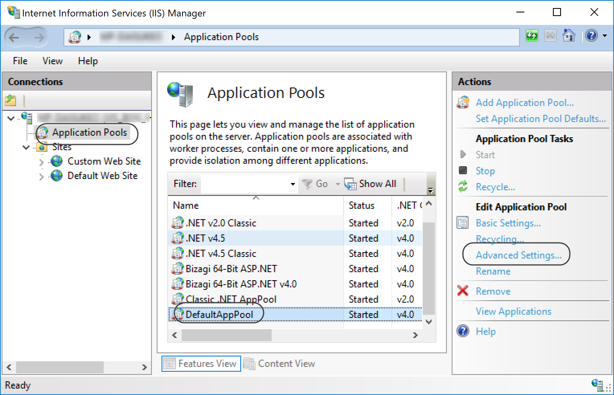614x395 pixels.
Task: Open the filter toolbar overflow arrow
Action: coord(430,190)
